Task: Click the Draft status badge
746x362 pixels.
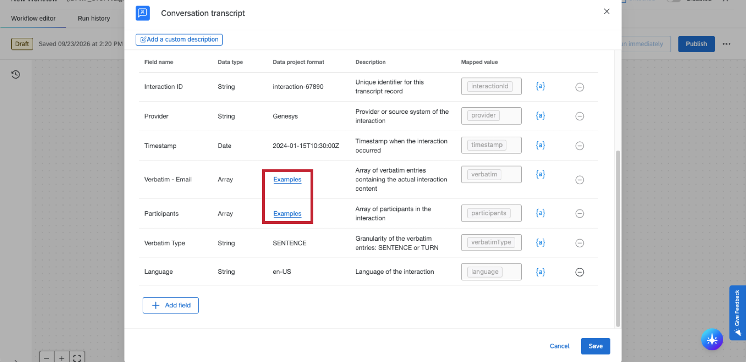Action: pos(22,44)
